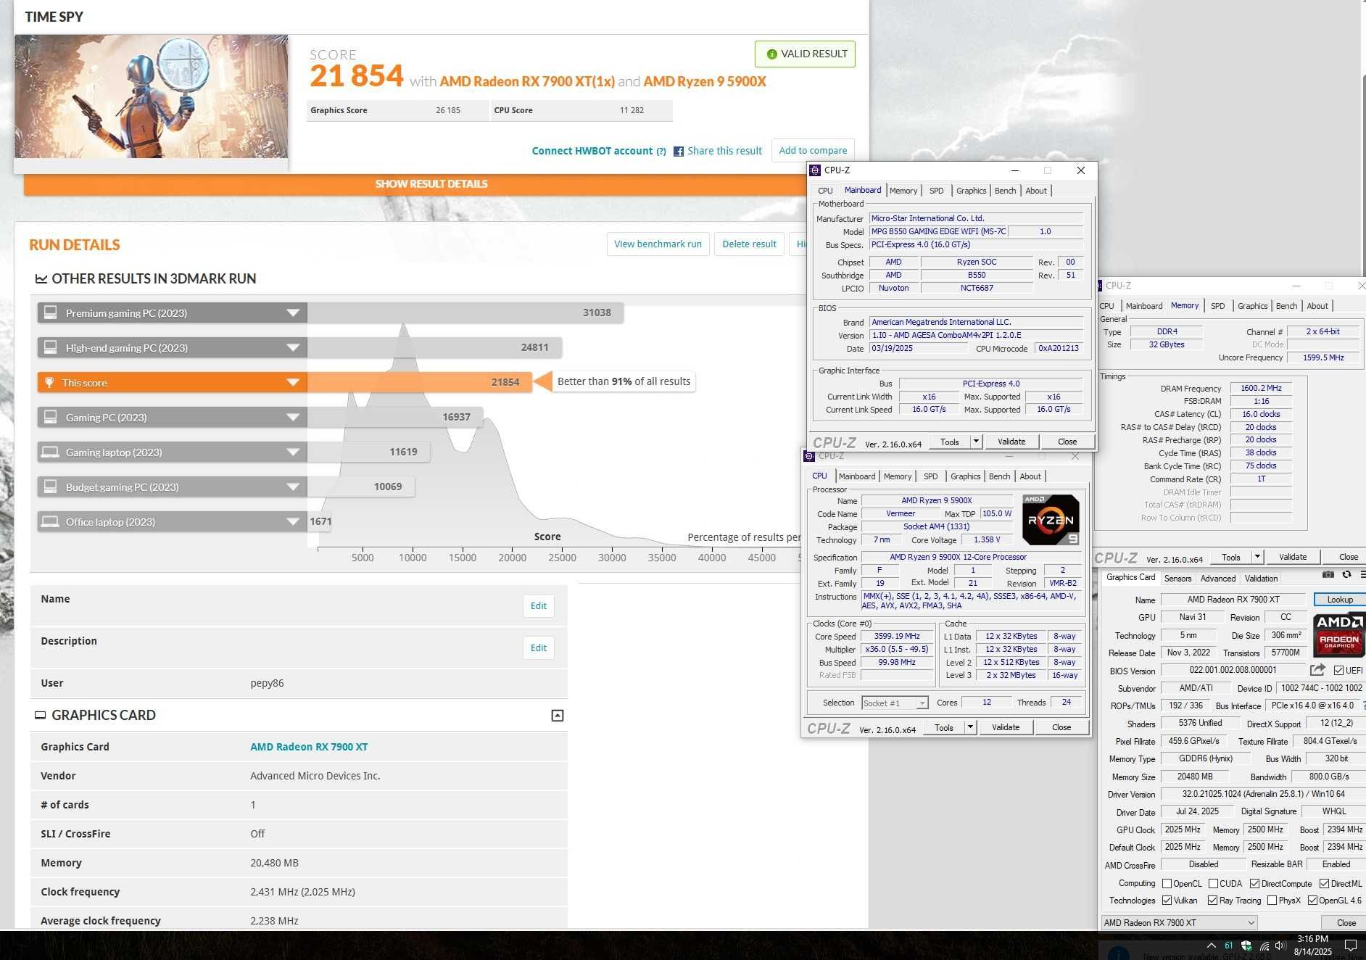Screen dimensions: 1366x960
Task: Open the Bench tab in CPU-Z Mainboard window
Action: coord(1005,191)
